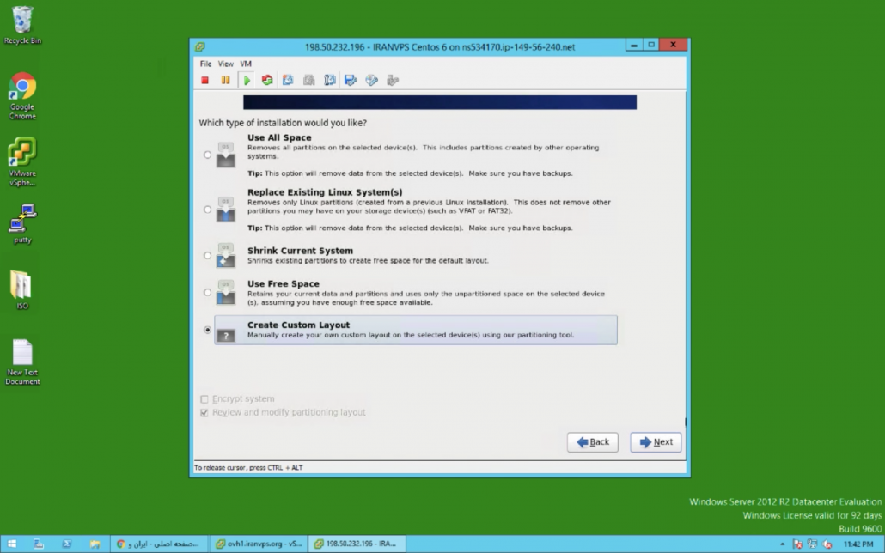The height and width of the screenshot is (553, 885).
Task: Expand hidden system tray icons
Action: click(782, 544)
